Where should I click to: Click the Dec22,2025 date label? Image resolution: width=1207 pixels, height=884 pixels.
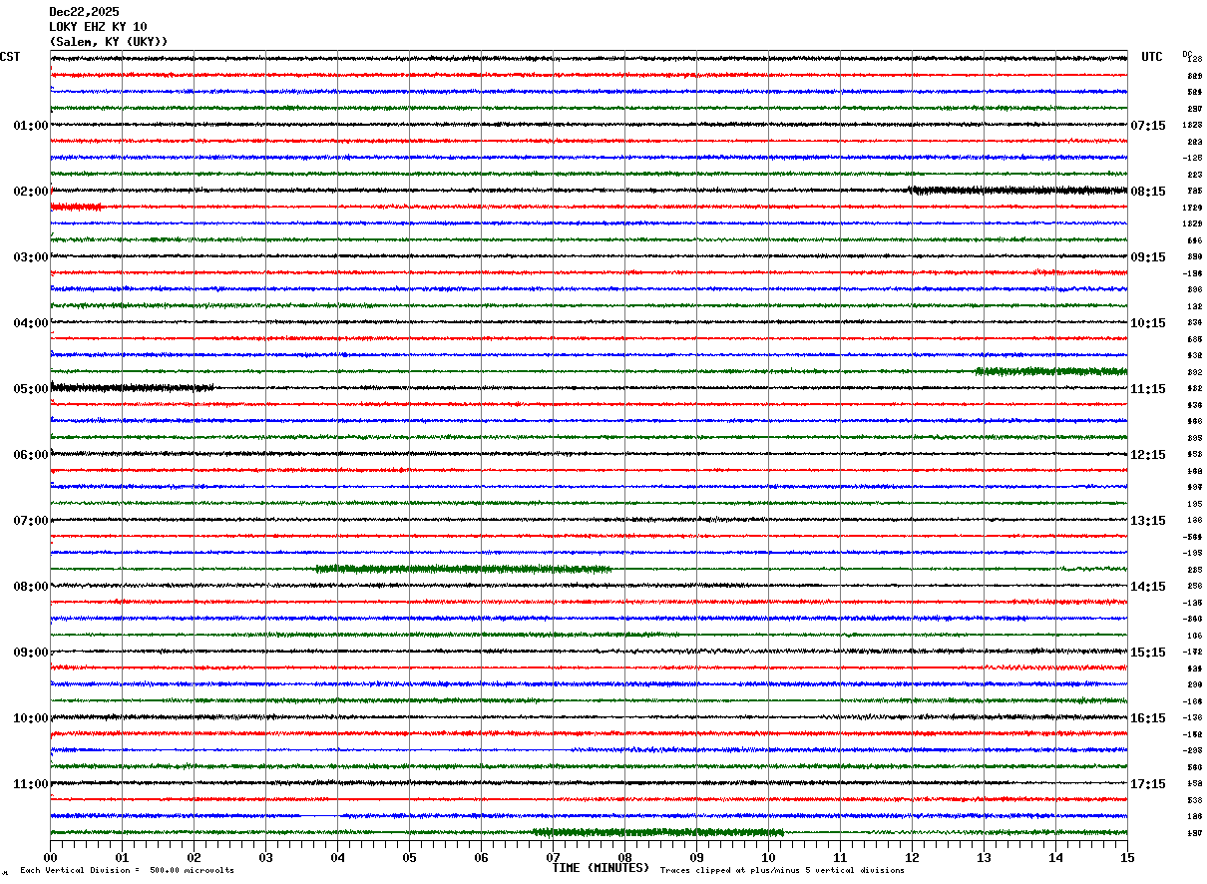(84, 12)
